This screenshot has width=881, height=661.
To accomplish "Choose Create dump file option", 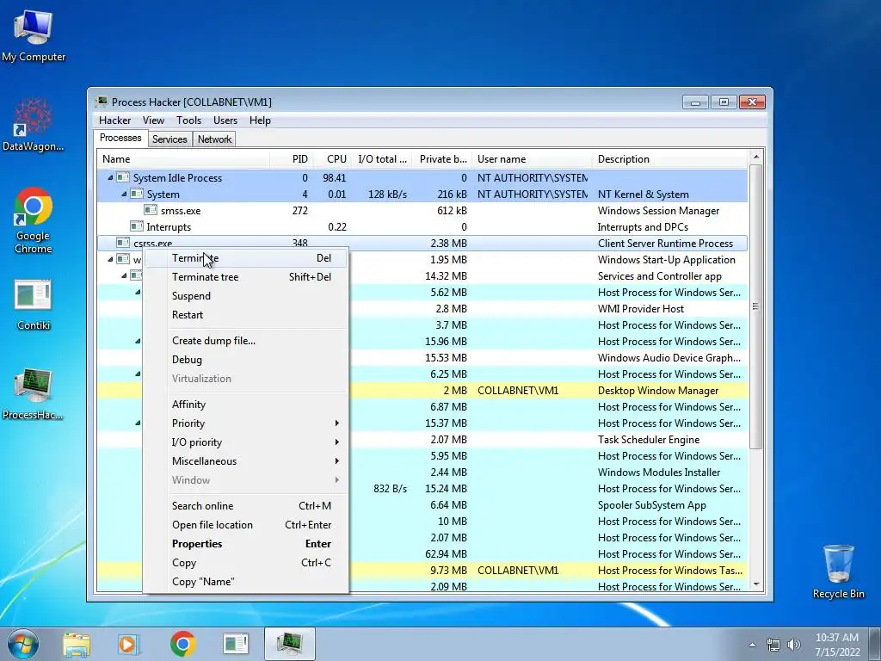I will pyautogui.click(x=245, y=341).
